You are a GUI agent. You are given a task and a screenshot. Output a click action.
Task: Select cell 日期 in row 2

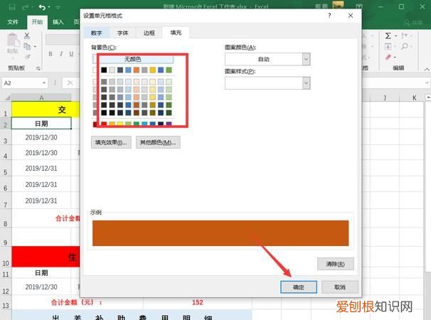click(41, 124)
